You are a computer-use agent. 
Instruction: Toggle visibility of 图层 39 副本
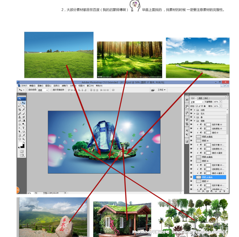[x=191, y=137]
